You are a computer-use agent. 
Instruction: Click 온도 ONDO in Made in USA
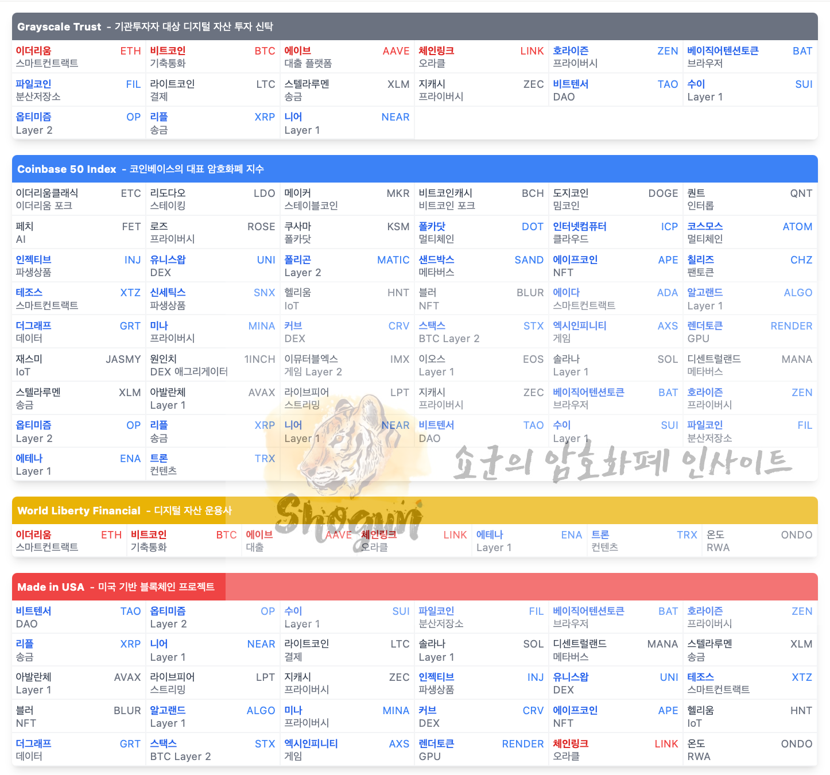pyautogui.click(x=750, y=750)
